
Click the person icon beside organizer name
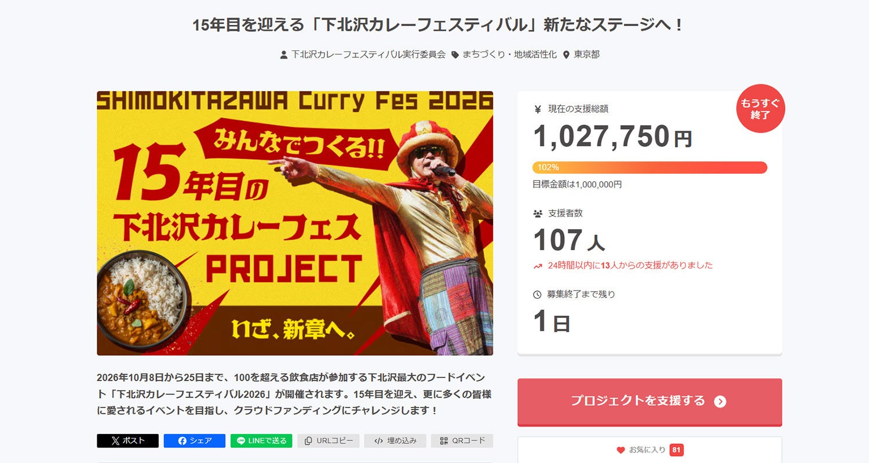point(284,55)
